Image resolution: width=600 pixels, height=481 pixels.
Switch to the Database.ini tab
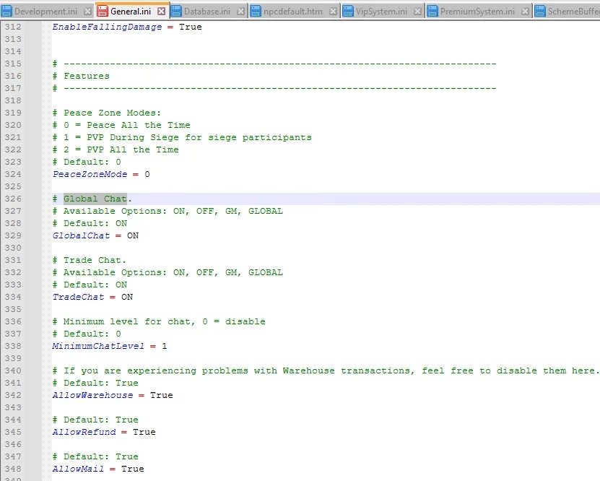(x=207, y=12)
